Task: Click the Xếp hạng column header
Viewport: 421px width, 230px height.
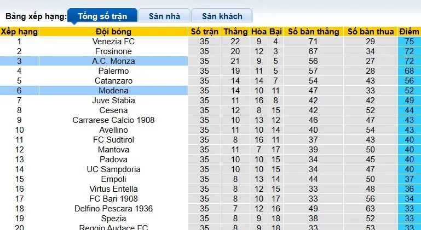Action: (19, 32)
